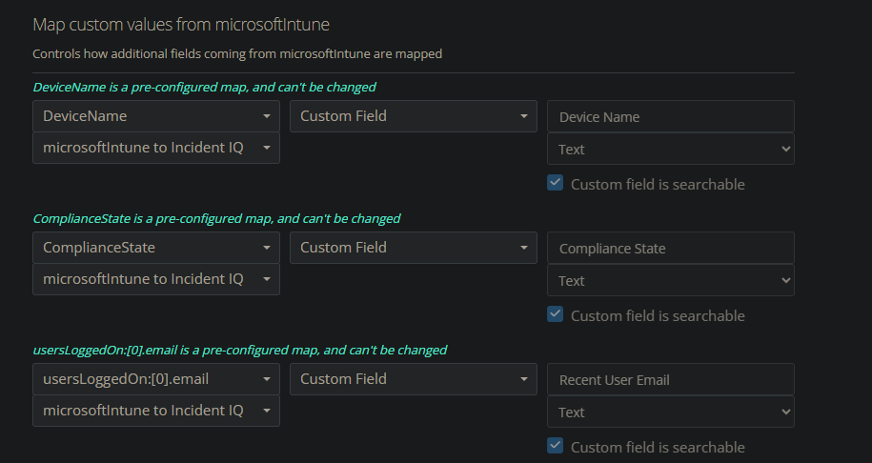Open the Text type select under Recent User Email
The image size is (872, 463).
pos(671,412)
